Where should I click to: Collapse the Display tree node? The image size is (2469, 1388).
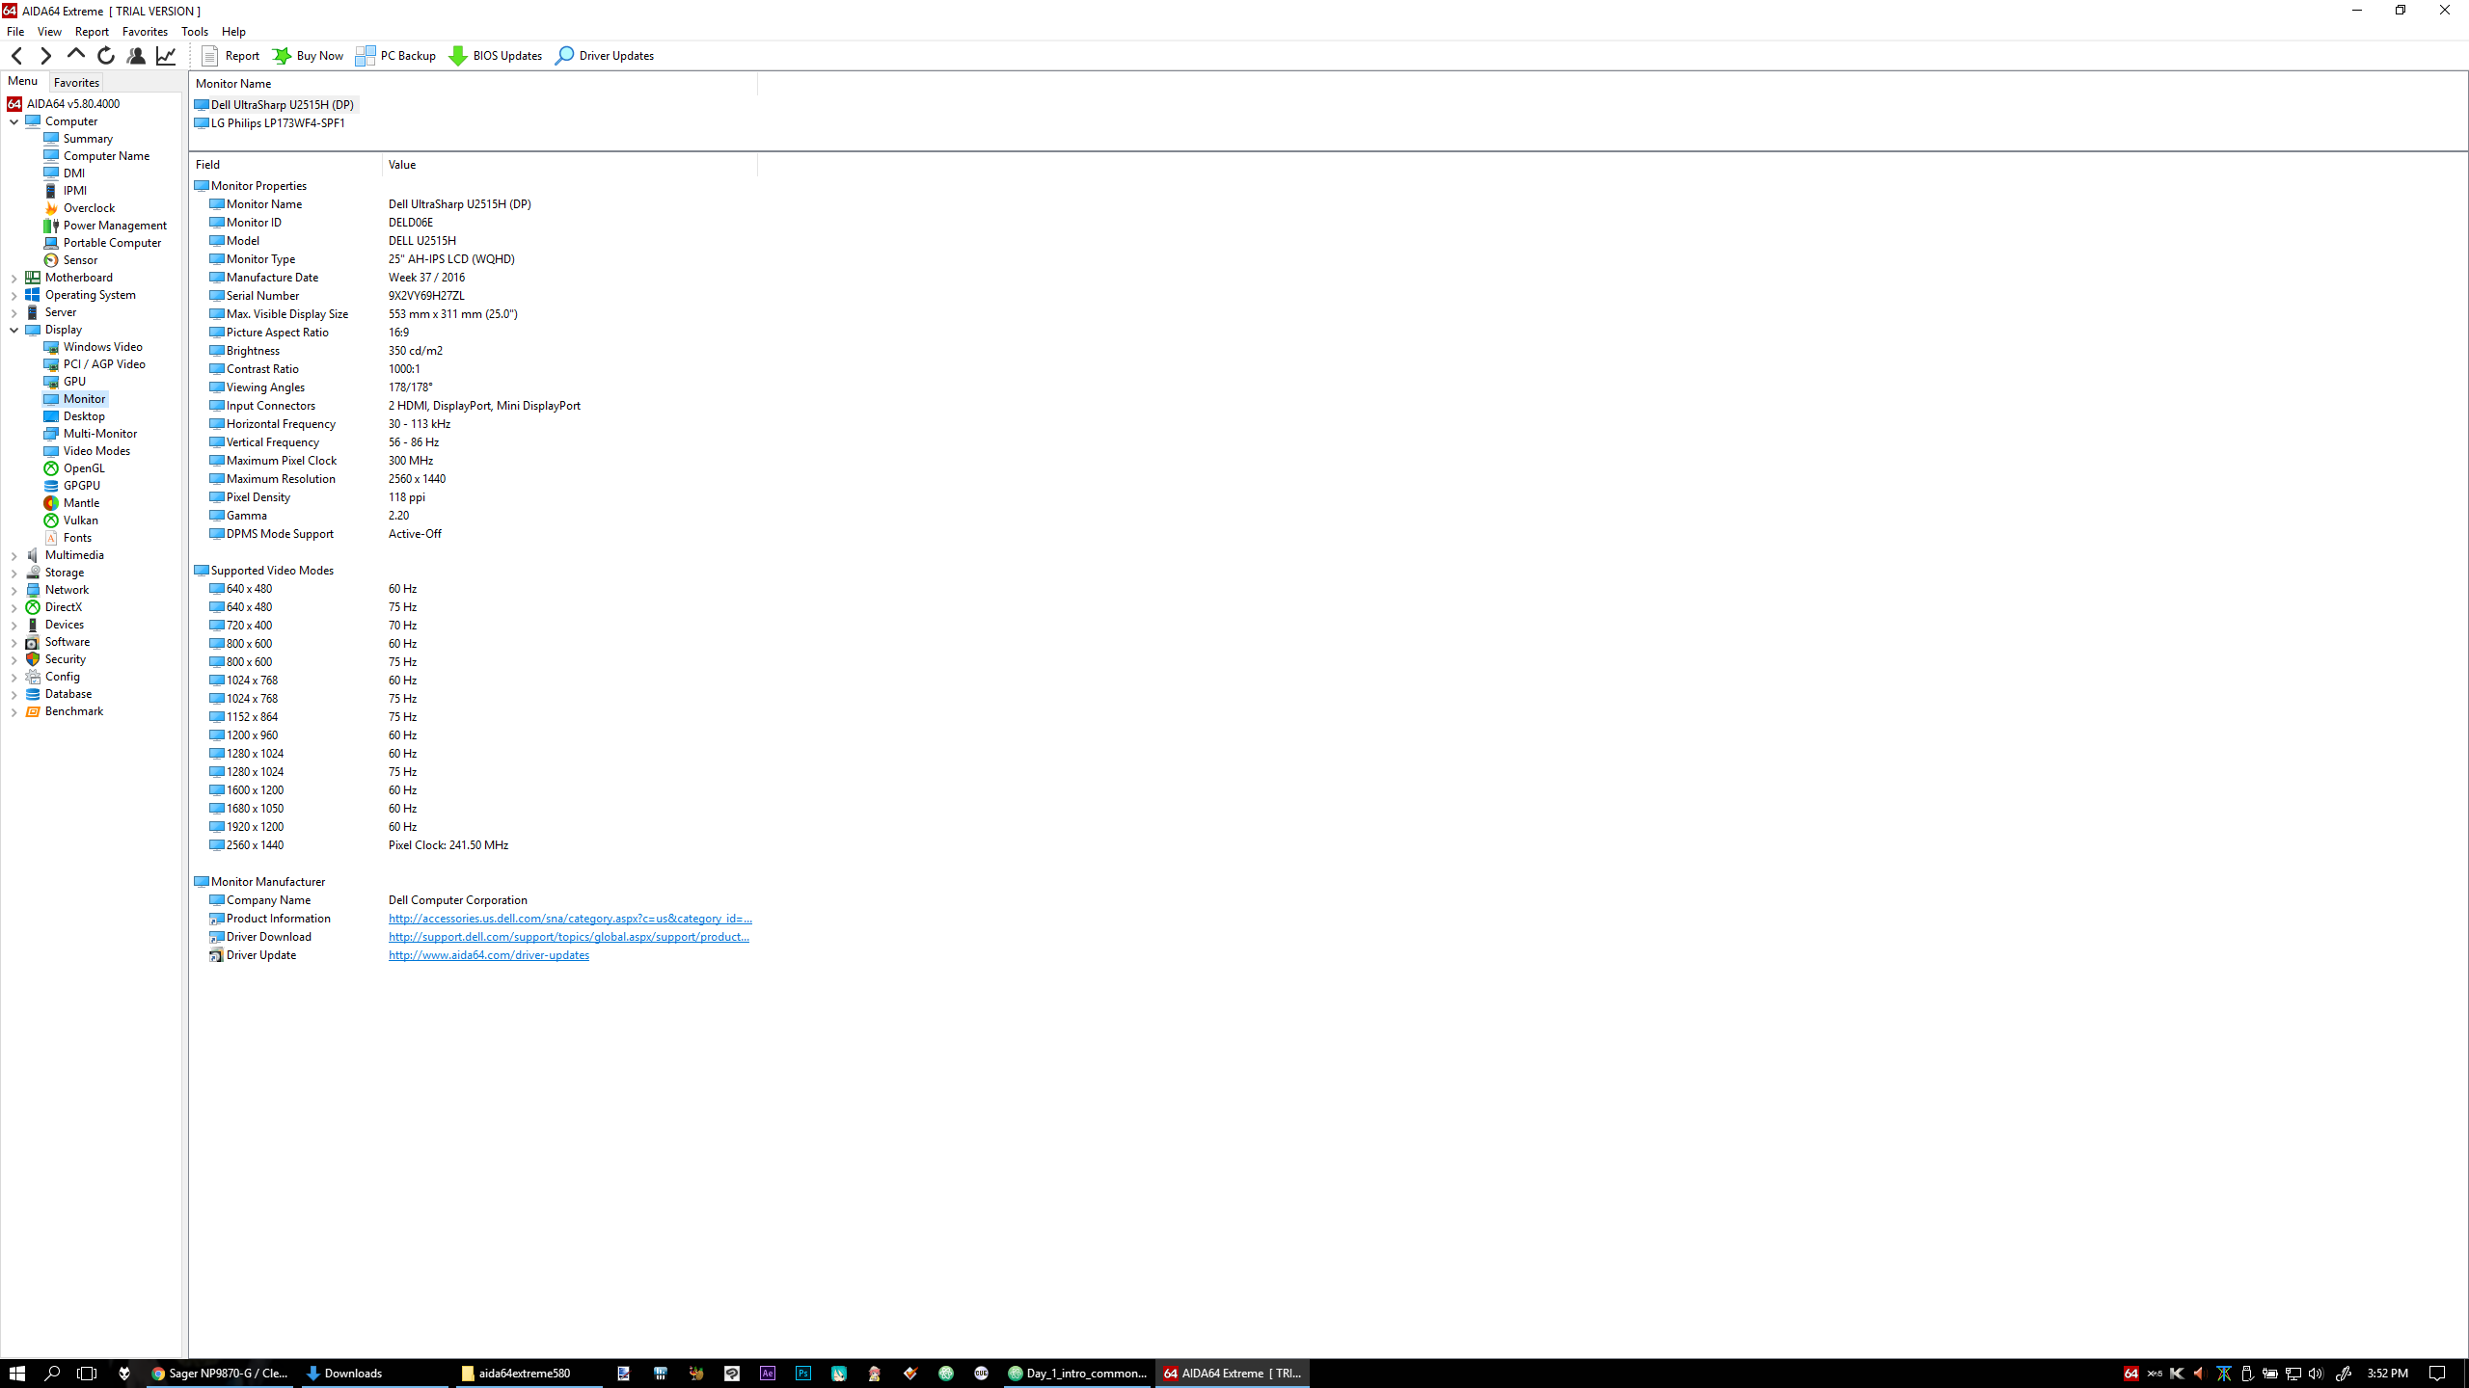coord(14,330)
